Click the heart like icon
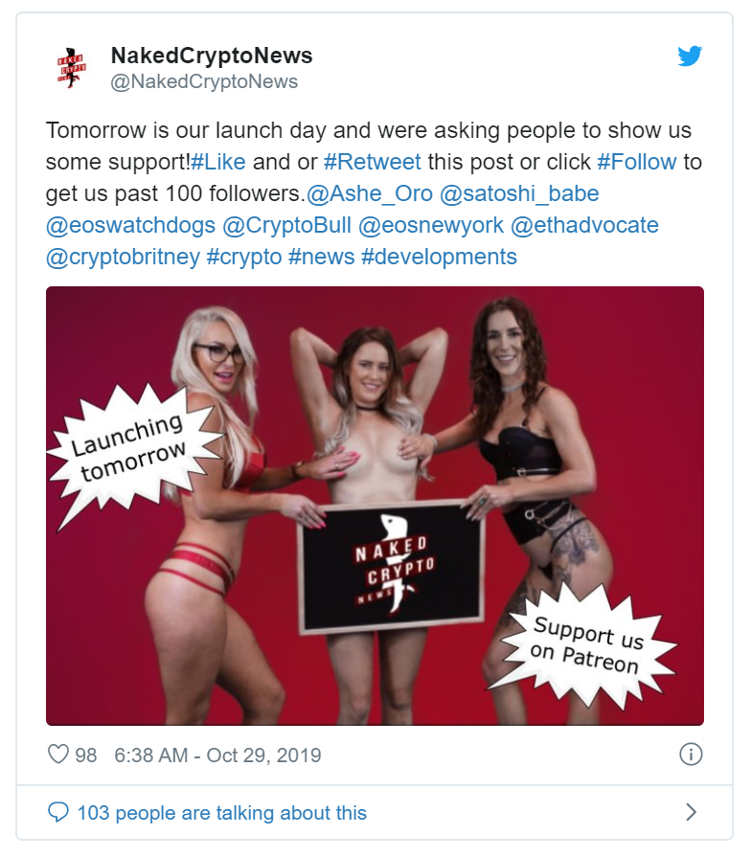This screenshot has height=857, width=751. pyautogui.click(x=57, y=755)
